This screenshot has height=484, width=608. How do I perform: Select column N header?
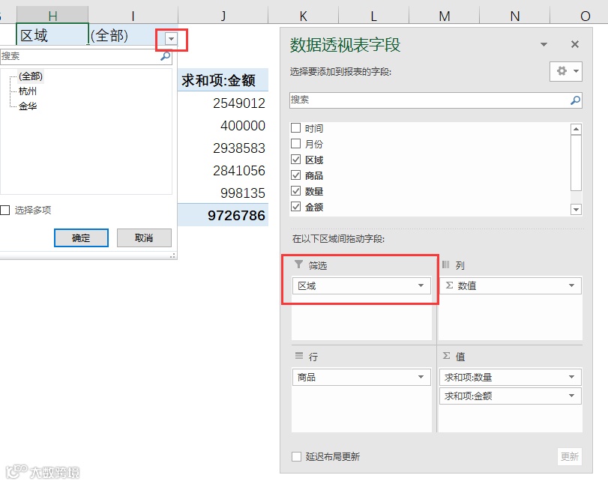pos(515,16)
